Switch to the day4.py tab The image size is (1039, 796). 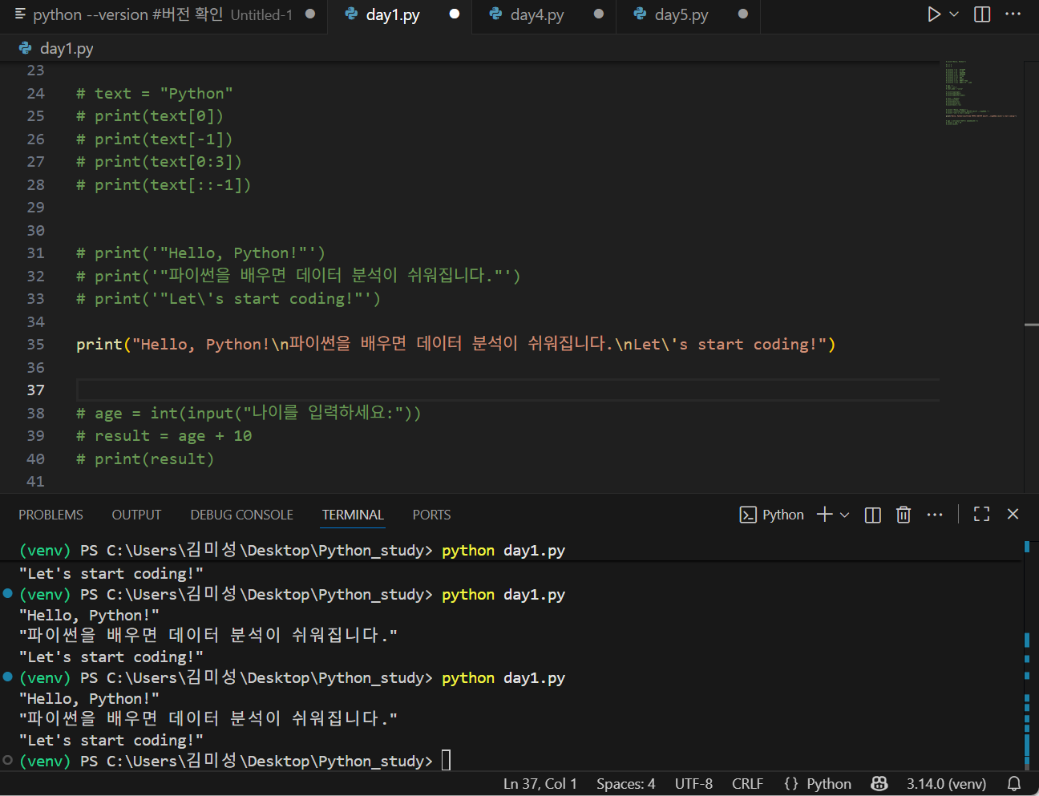click(x=537, y=14)
